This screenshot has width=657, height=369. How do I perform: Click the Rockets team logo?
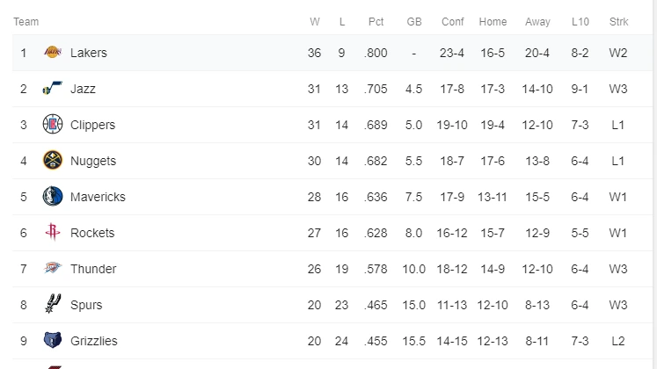click(53, 232)
